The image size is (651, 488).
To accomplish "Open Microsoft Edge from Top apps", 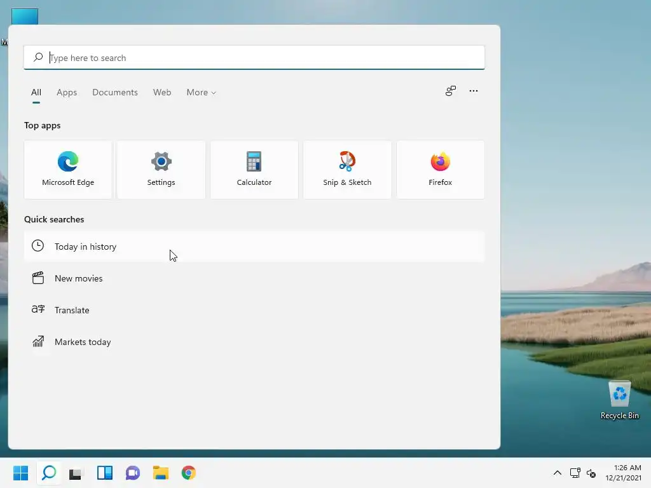I will [x=68, y=170].
